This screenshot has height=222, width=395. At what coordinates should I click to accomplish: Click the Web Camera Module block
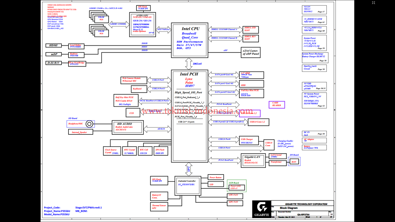coord(134,80)
